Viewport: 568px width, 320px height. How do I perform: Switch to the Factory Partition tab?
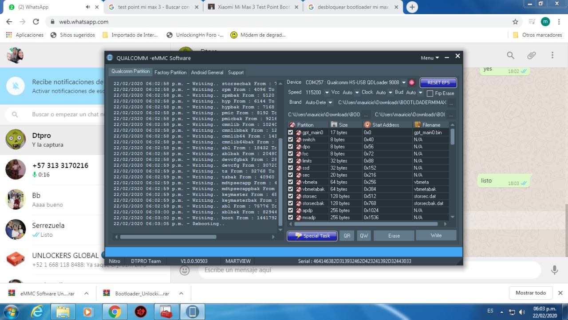tap(170, 72)
